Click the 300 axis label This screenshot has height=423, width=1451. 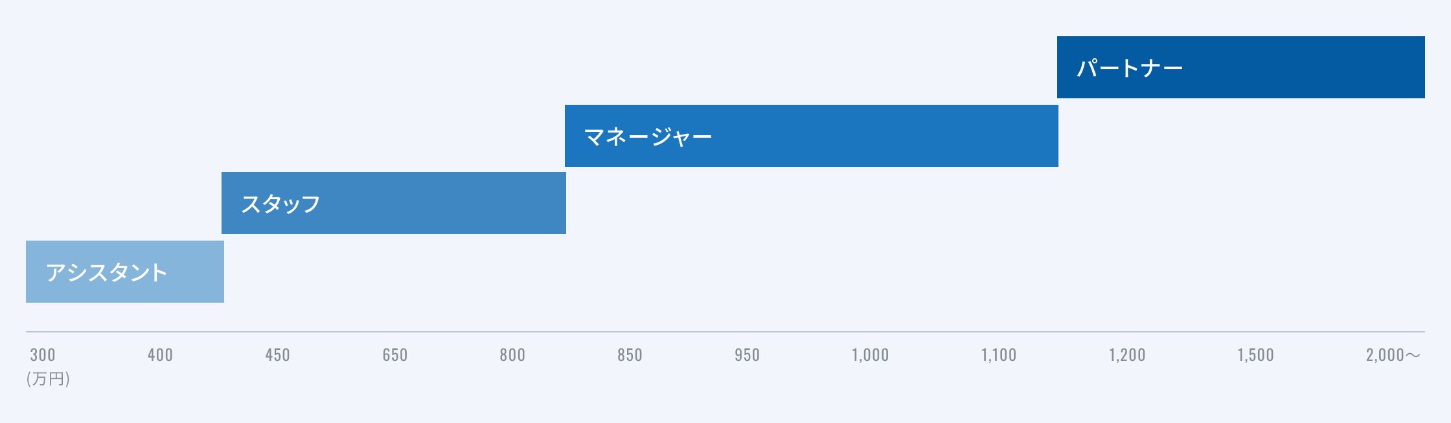click(43, 355)
